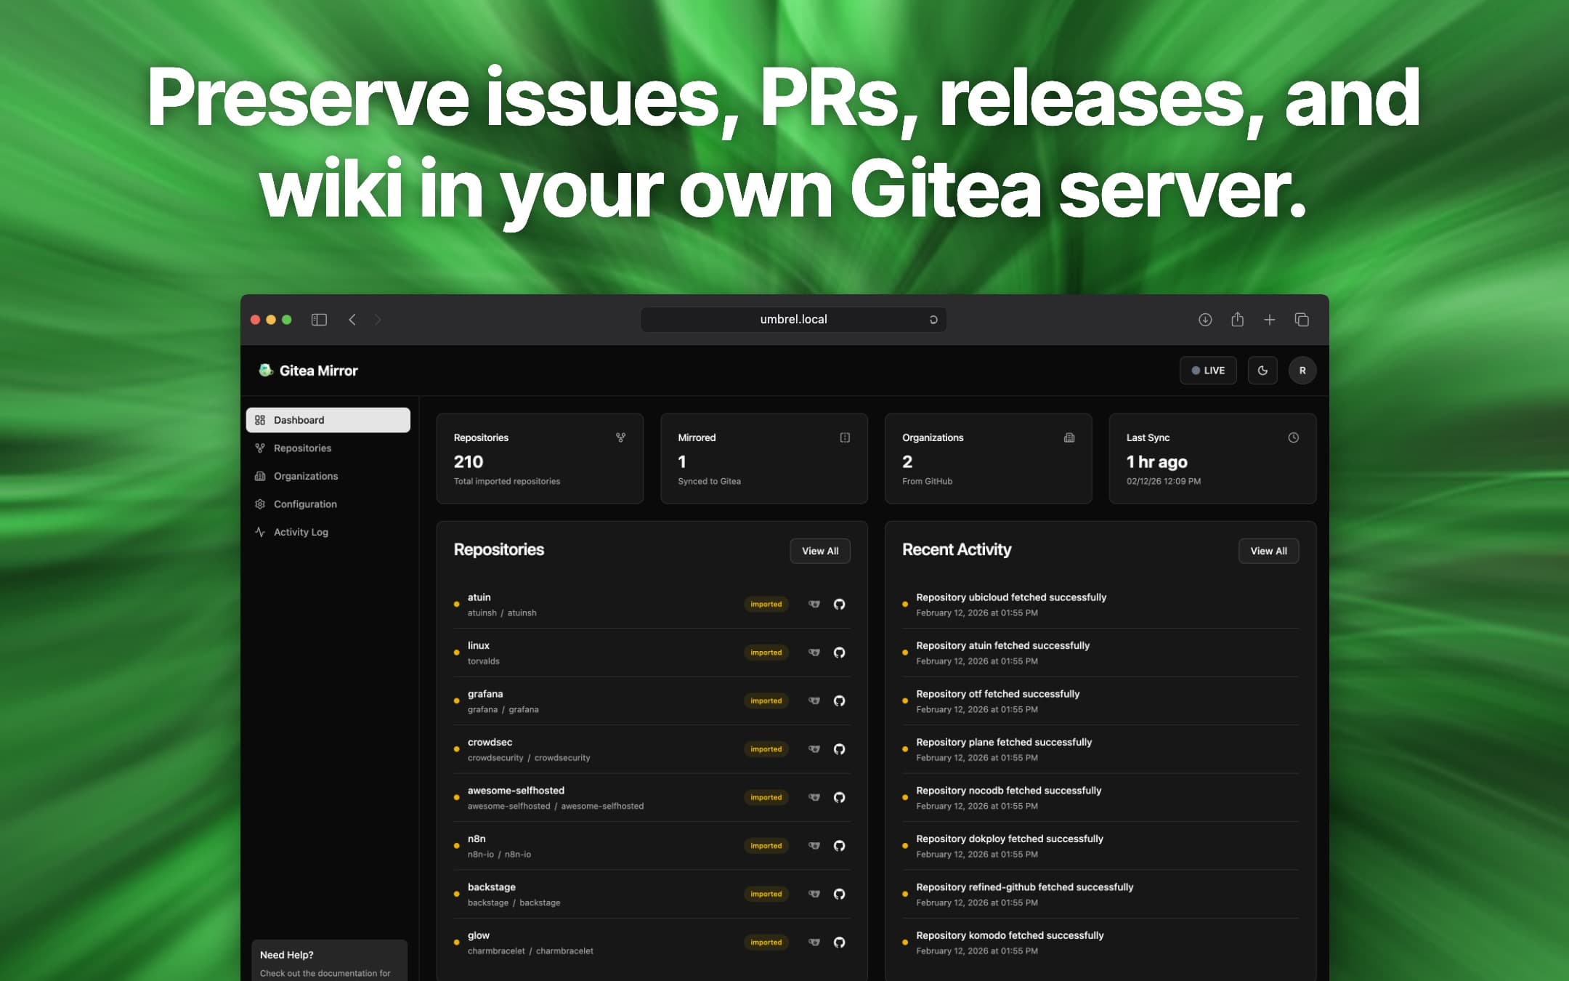Toggle dark mode with the moon icon
Image resolution: width=1569 pixels, height=981 pixels.
pos(1262,370)
